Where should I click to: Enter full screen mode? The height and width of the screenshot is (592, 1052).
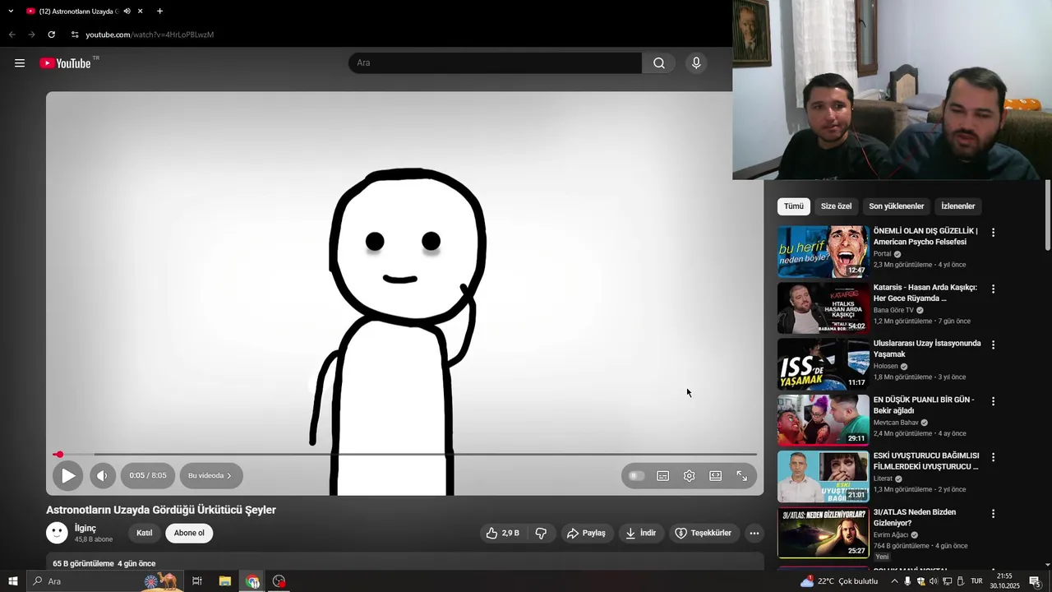[x=742, y=475]
